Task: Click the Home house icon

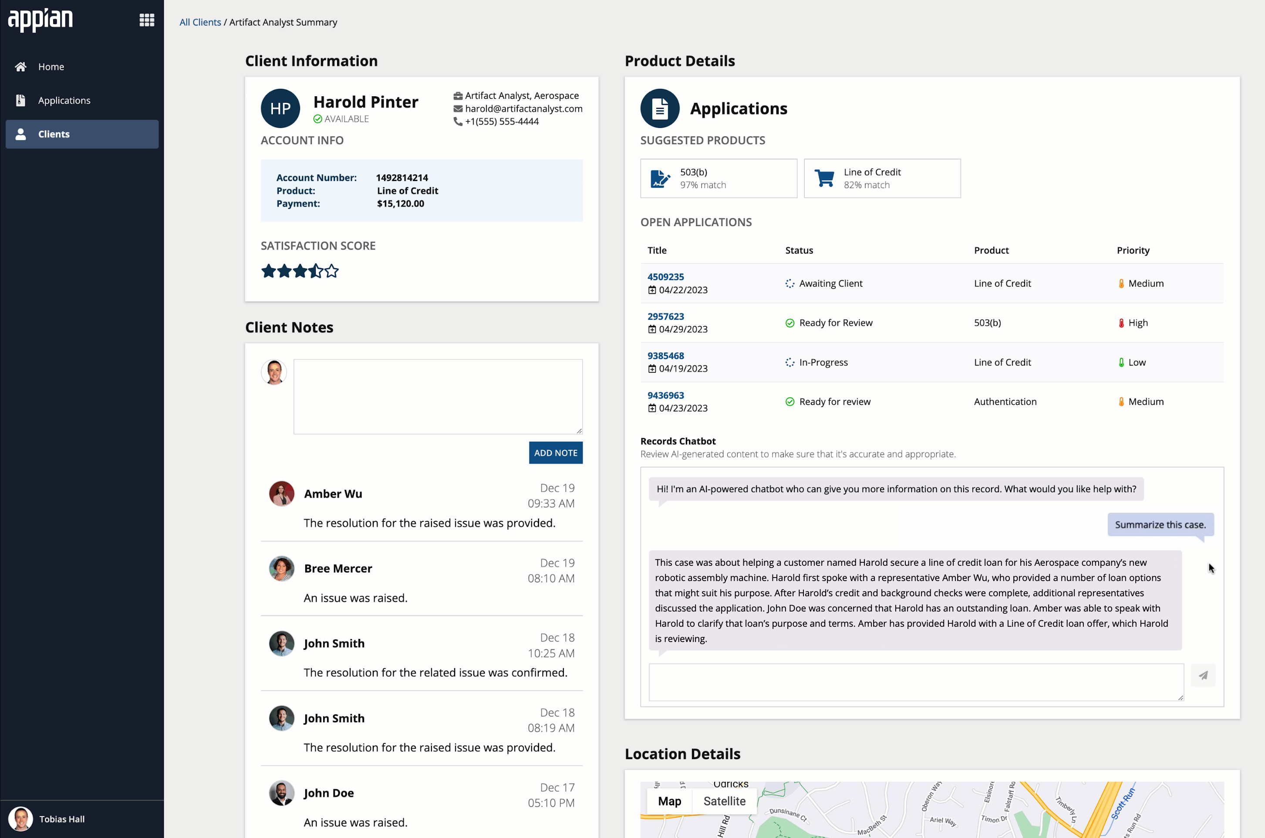Action: point(20,67)
